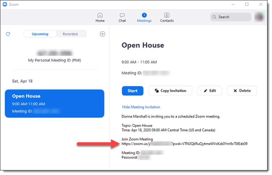Go to the Home tab
The width and height of the screenshot is (272, 175).
(x=100, y=17)
